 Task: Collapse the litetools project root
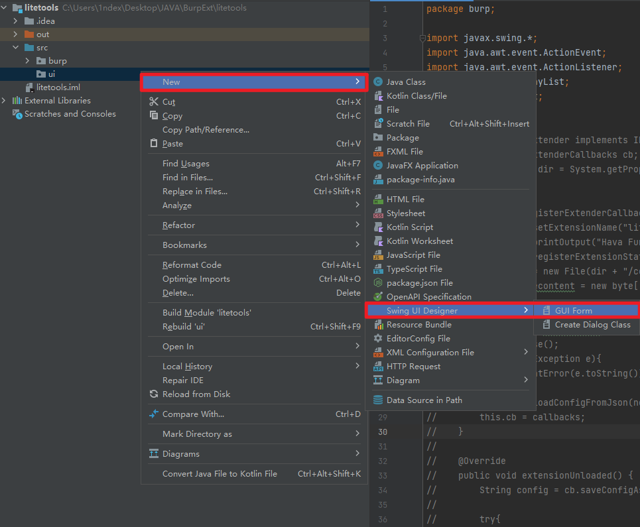pyautogui.click(x=4, y=7)
